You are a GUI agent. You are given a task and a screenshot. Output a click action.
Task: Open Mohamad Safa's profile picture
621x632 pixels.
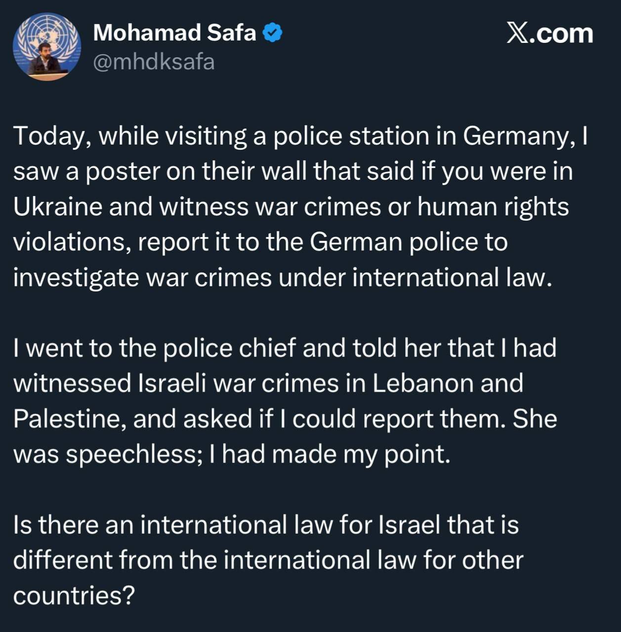click(47, 47)
